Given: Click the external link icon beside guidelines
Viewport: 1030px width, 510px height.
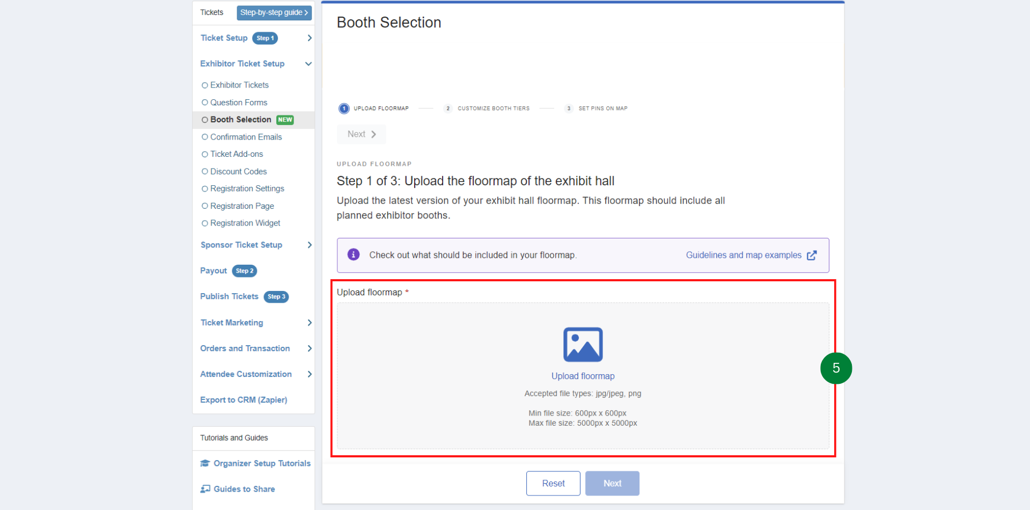Looking at the screenshot, I should coord(812,256).
